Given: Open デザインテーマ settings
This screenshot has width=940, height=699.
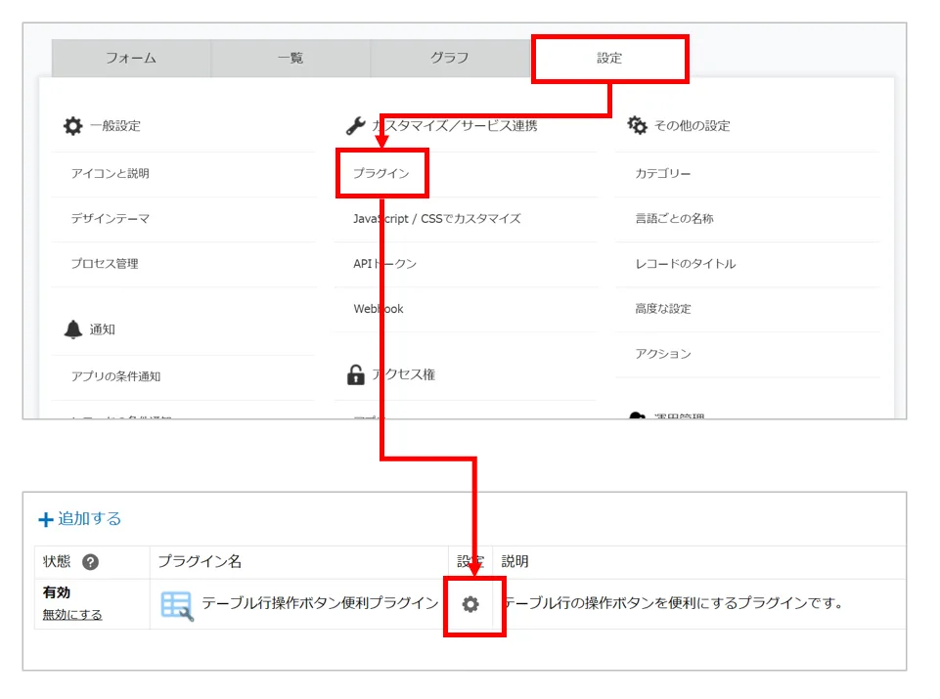Looking at the screenshot, I should tap(111, 219).
